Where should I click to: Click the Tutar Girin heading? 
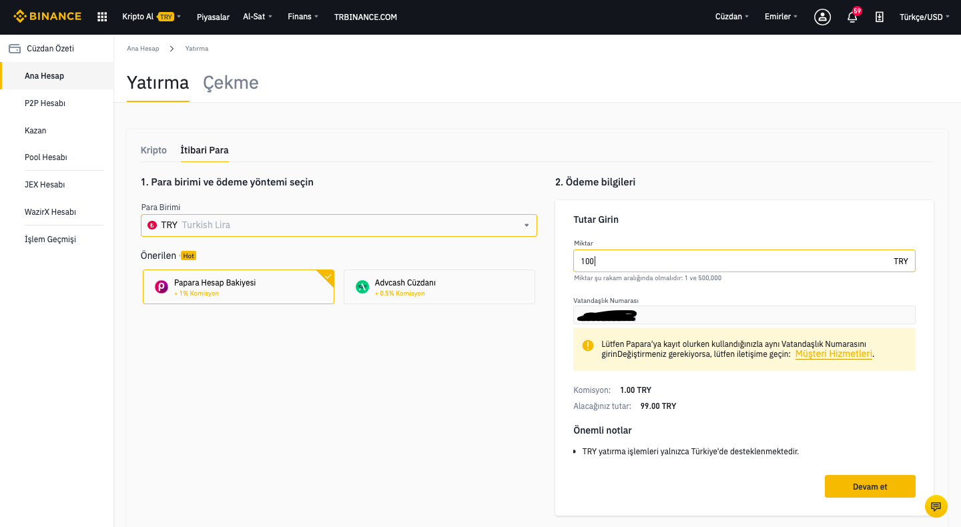tap(596, 219)
